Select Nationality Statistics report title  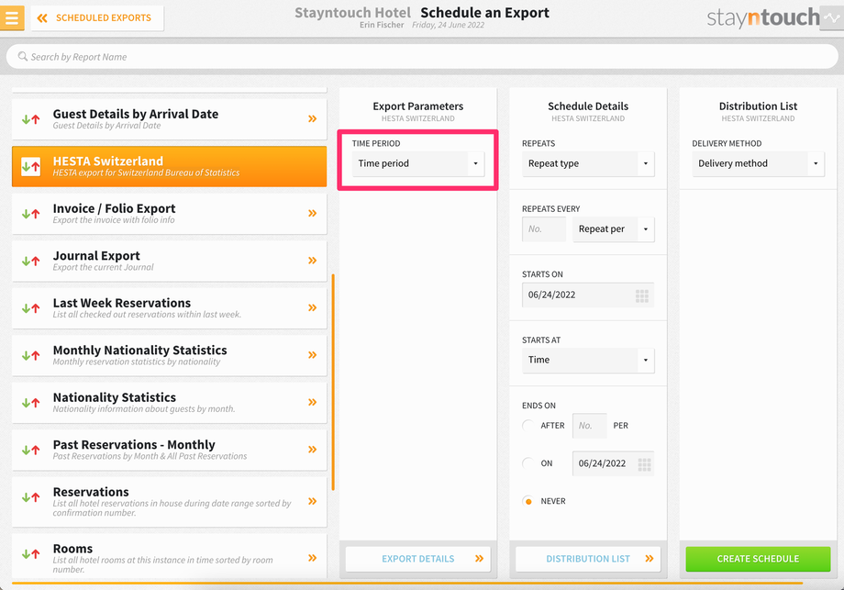114,397
